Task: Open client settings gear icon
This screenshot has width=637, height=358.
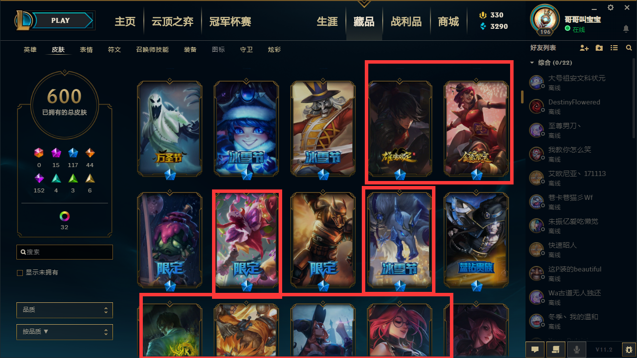Action: point(611,7)
